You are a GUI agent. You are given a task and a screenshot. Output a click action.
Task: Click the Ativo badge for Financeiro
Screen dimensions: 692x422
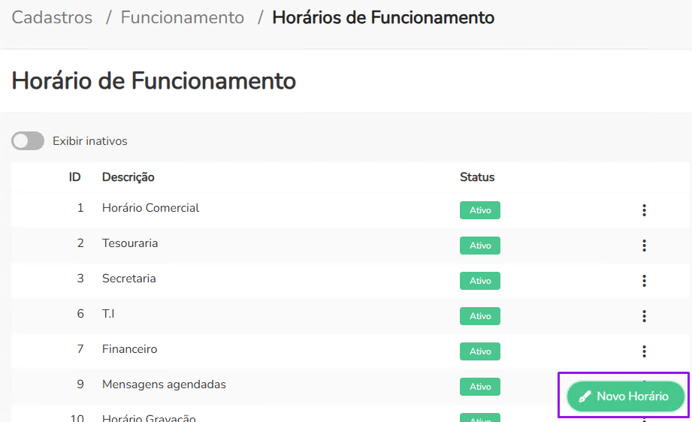tap(479, 351)
